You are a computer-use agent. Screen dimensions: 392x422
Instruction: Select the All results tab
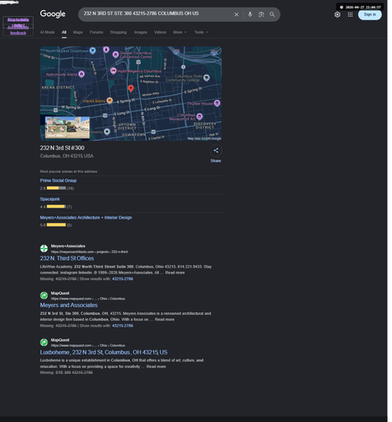click(x=65, y=32)
